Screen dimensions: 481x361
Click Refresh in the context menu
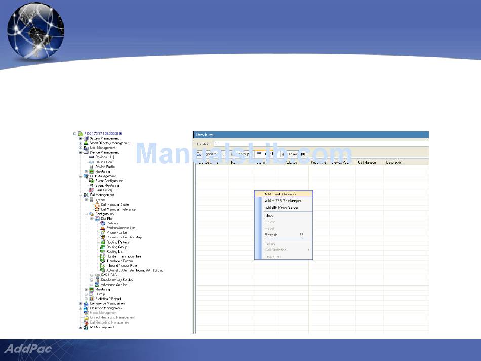coord(271,235)
